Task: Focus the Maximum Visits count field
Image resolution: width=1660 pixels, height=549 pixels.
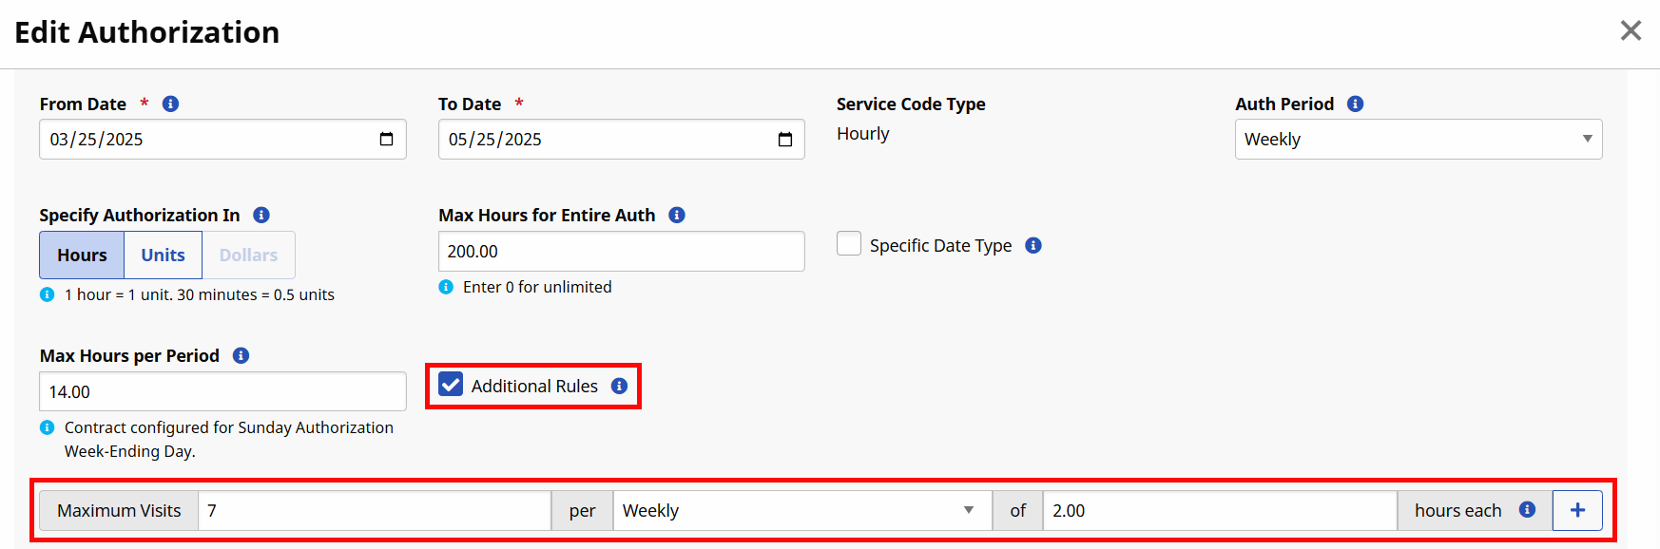Action: click(375, 511)
